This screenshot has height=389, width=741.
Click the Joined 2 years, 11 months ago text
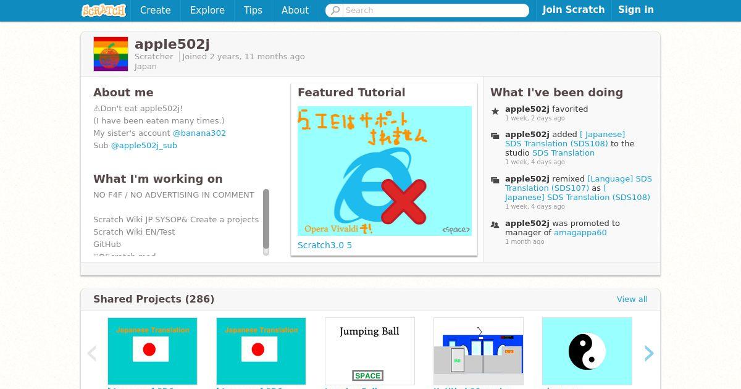tap(243, 57)
